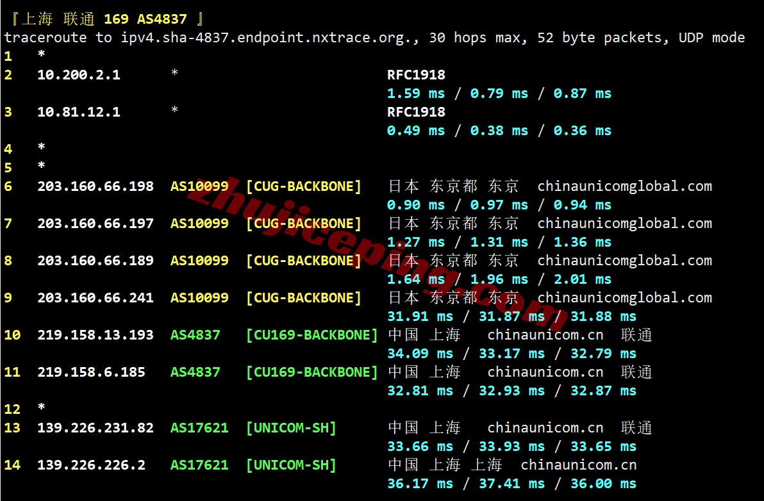Click latency value 1.59 ms
The width and height of the screenshot is (764, 501).
click(x=415, y=94)
